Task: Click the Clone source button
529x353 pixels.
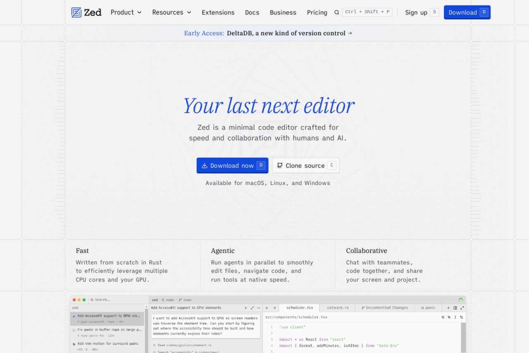Action: click(305, 166)
